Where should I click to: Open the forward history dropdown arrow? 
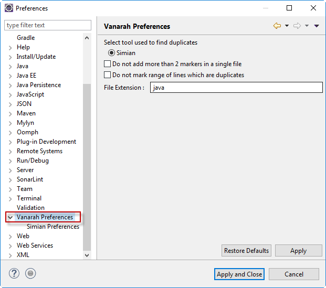tap(307, 26)
